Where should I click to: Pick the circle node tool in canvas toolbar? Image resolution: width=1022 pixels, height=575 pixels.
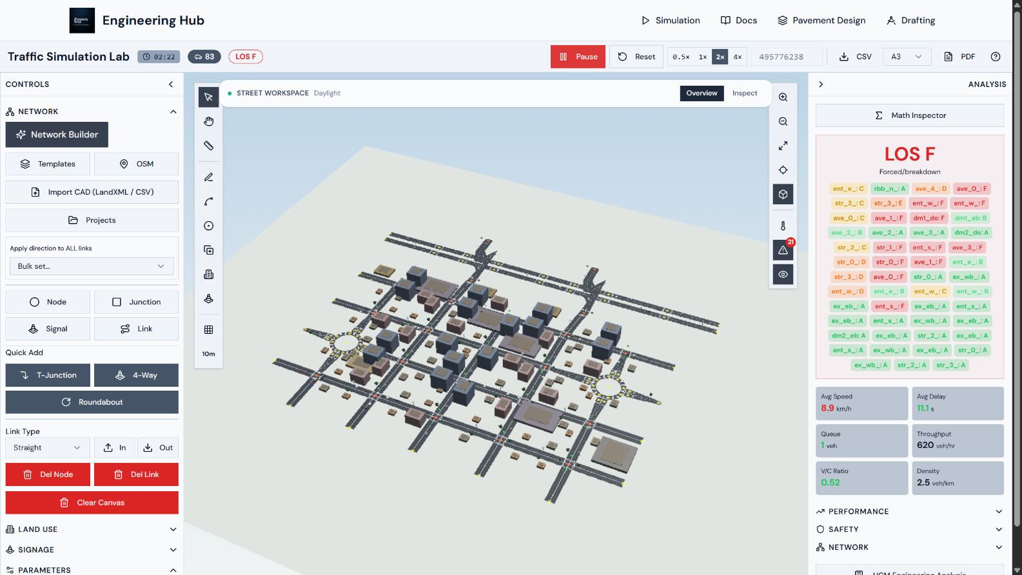(208, 226)
